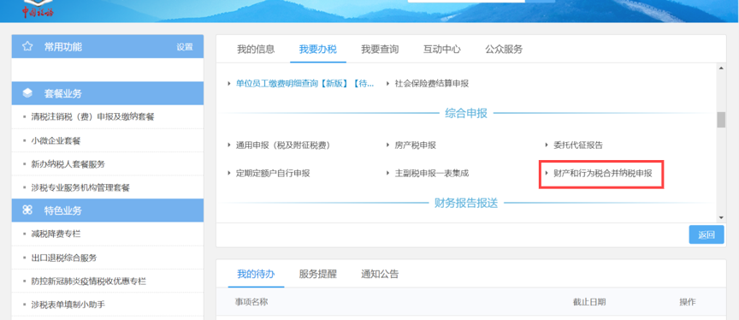Click the scroll-down arrow in tax list
The height and width of the screenshot is (320, 739).
[x=721, y=217]
